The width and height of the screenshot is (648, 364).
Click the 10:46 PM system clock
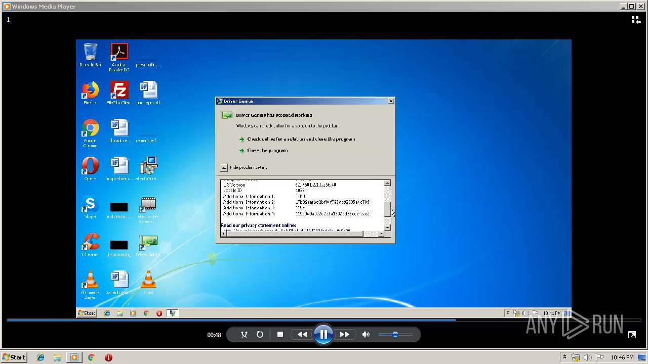point(622,357)
